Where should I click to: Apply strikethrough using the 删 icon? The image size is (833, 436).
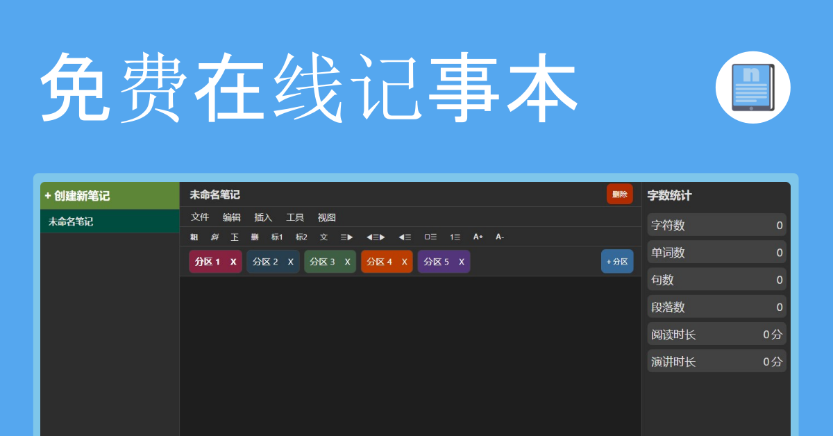pos(255,237)
